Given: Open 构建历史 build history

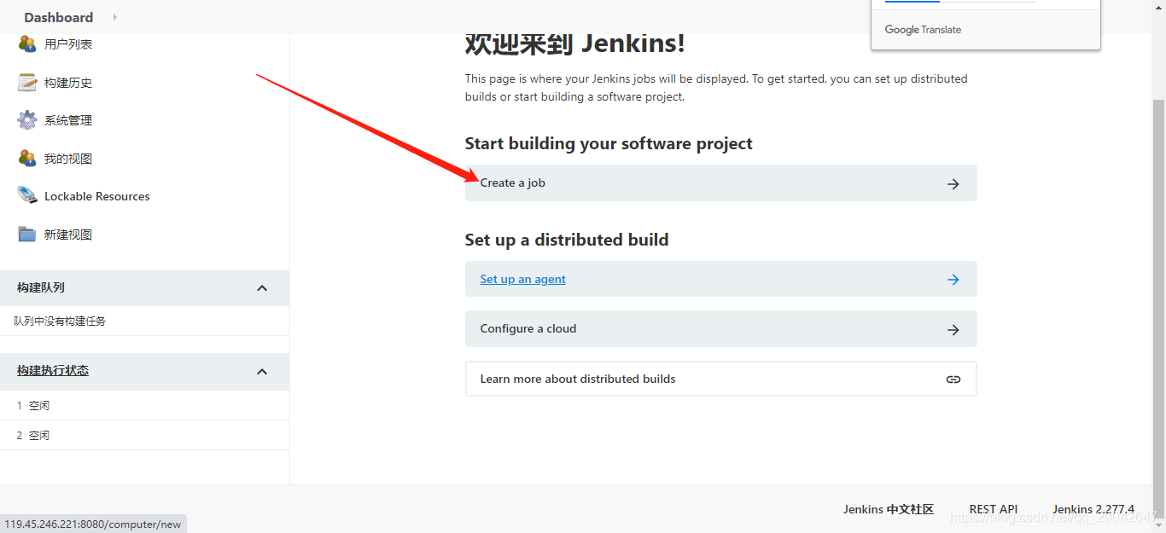Looking at the screenshot, I should click(68, 83).
